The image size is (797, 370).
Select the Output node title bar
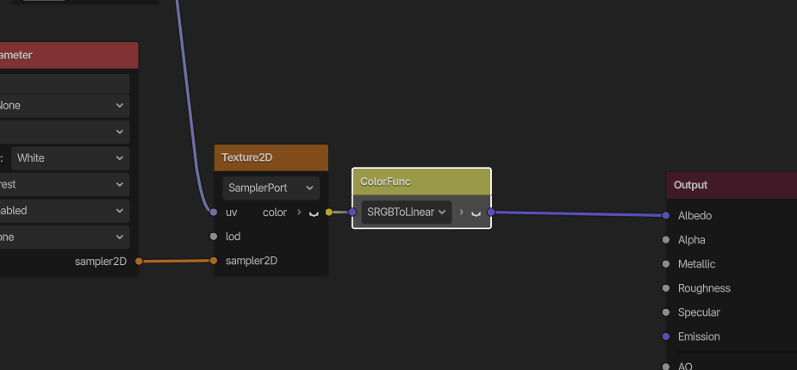click(731, 185)
